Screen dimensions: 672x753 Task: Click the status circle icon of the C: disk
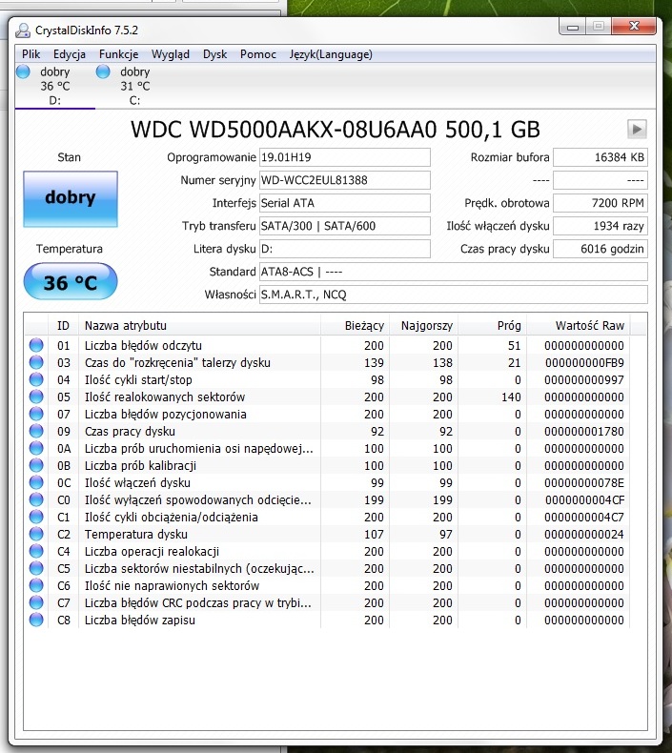103,71
